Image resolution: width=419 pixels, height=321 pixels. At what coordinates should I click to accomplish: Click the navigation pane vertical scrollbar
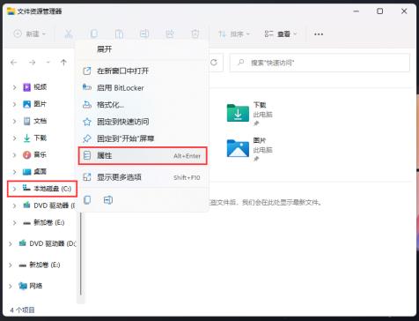click(81, 254)
